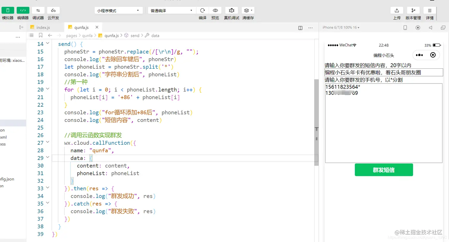
Task: Collapse the callFunction block at line 27
Action: pos(48,142)
